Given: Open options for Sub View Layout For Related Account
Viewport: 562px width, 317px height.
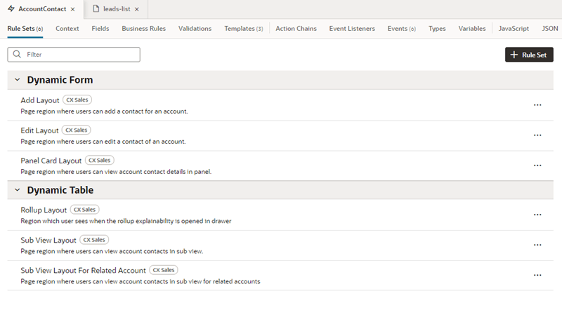Looking at the screenshot, I should [x=537, y=276].
